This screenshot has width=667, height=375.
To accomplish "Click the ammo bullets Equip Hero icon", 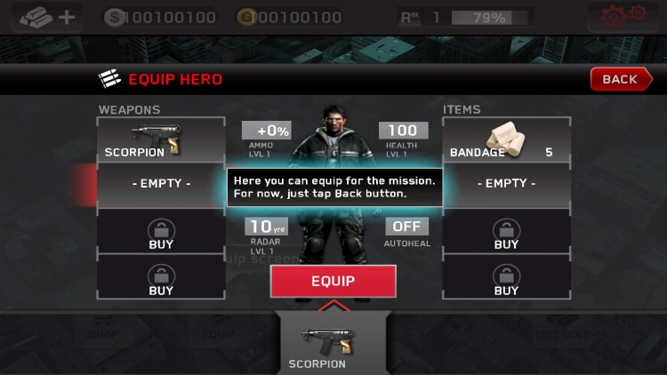I will (x=109, y=79).
